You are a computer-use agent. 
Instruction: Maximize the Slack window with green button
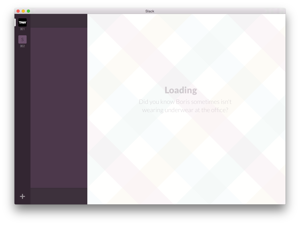click(x=28, y=11)
